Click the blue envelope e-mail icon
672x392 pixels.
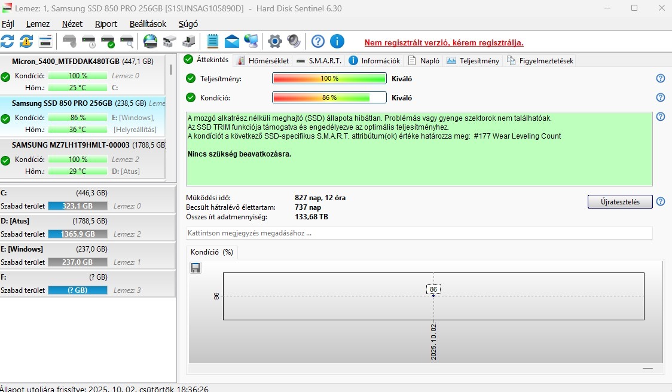click(232, 41)
